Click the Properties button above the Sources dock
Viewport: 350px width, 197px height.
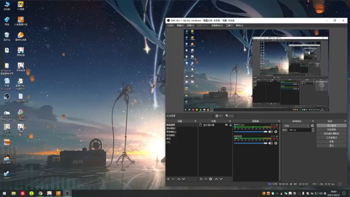pos(219,116)
